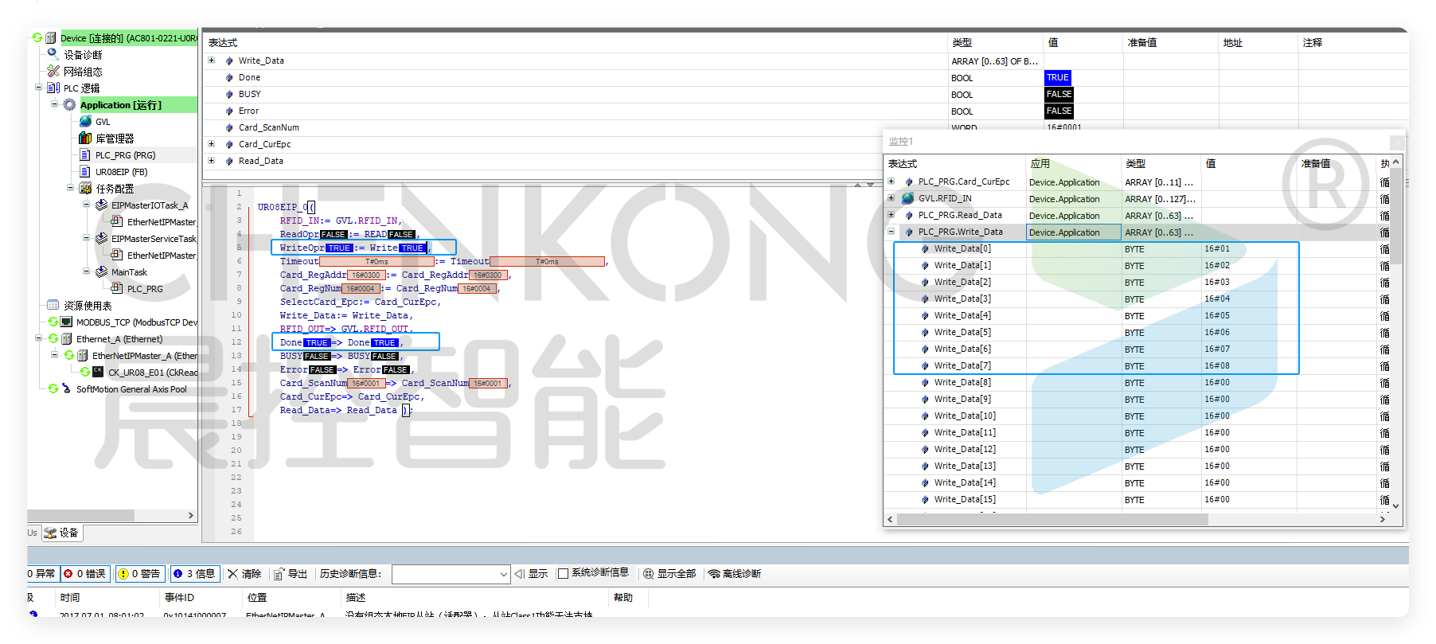Toggle the 系统诊断信息 checkbox

tap(563, 573)
